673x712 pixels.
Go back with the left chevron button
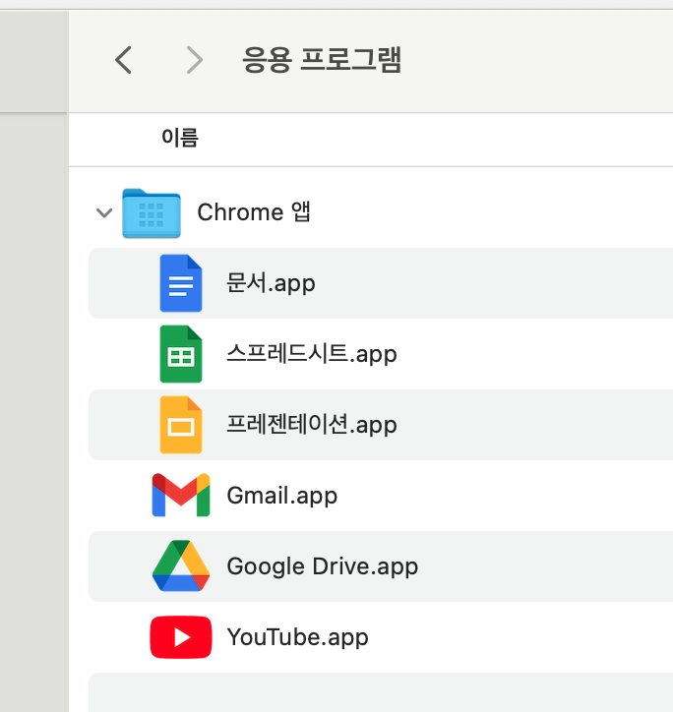[x=123, y=59]
